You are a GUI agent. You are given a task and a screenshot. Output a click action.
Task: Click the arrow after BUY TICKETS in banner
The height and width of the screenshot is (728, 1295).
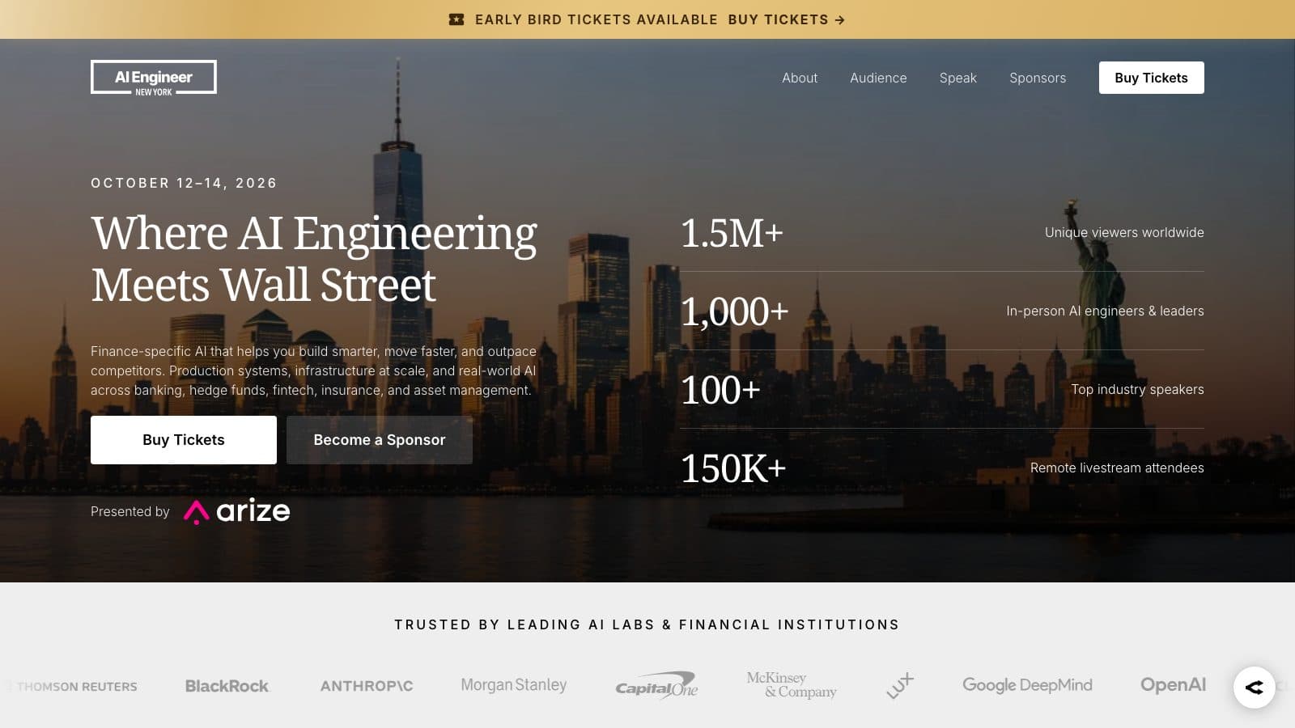[840, 19]
